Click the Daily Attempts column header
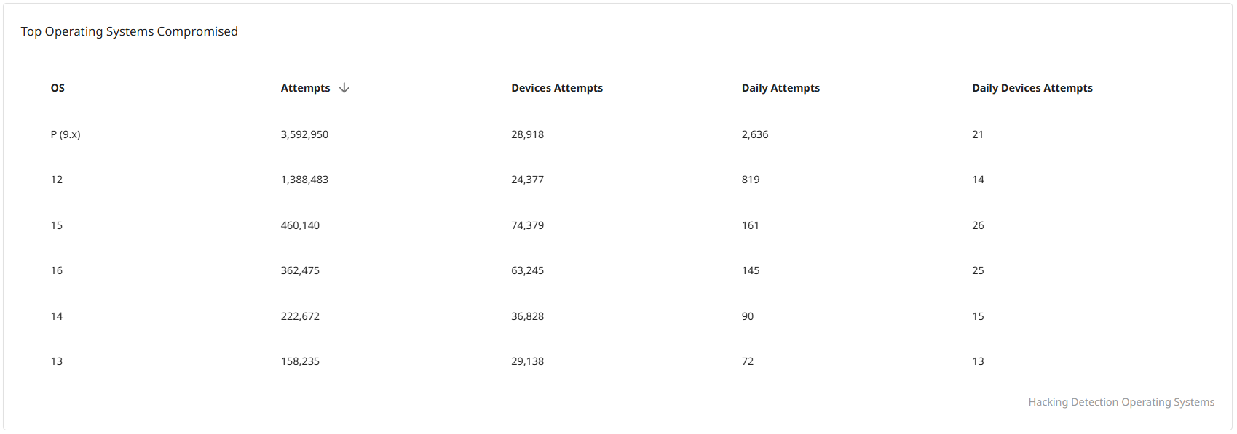Image resolution: width=1237 pixels, height=434 pixels. click(780, 88)
